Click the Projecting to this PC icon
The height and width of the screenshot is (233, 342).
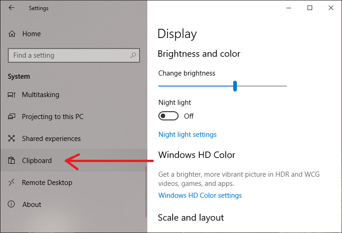point(11,117)
